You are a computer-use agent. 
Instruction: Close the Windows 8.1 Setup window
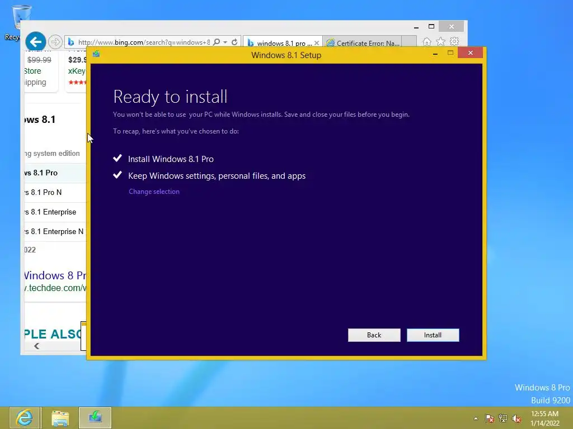pos(470,53)
